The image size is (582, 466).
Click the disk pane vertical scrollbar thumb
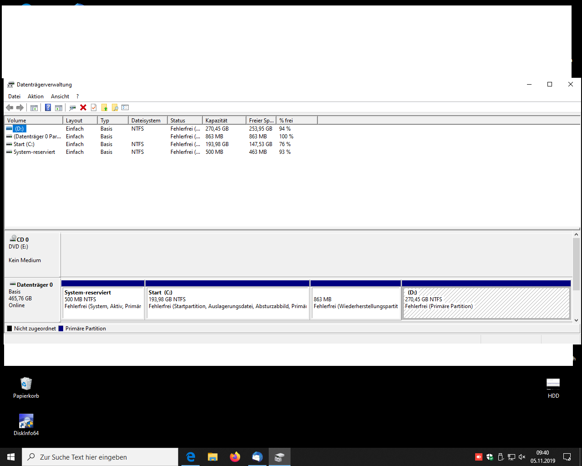pos(576,264)
